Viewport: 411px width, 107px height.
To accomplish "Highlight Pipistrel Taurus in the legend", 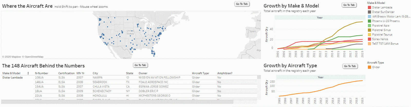I will tap(382, 34).
